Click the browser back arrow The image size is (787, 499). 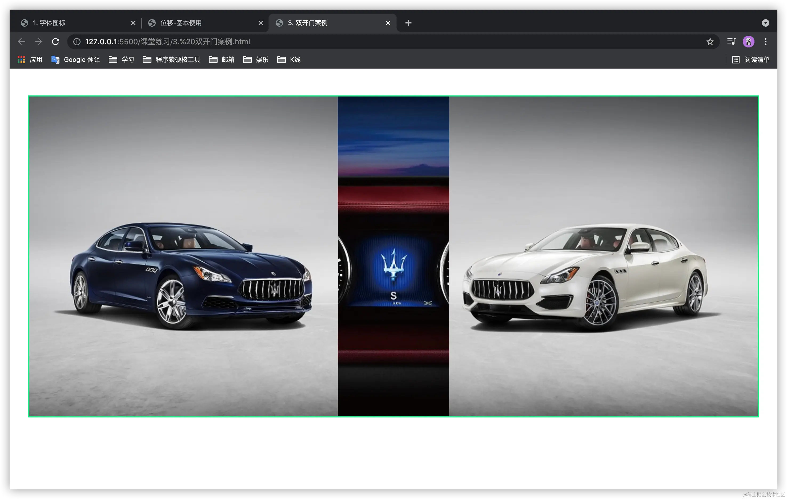point(21,42)
